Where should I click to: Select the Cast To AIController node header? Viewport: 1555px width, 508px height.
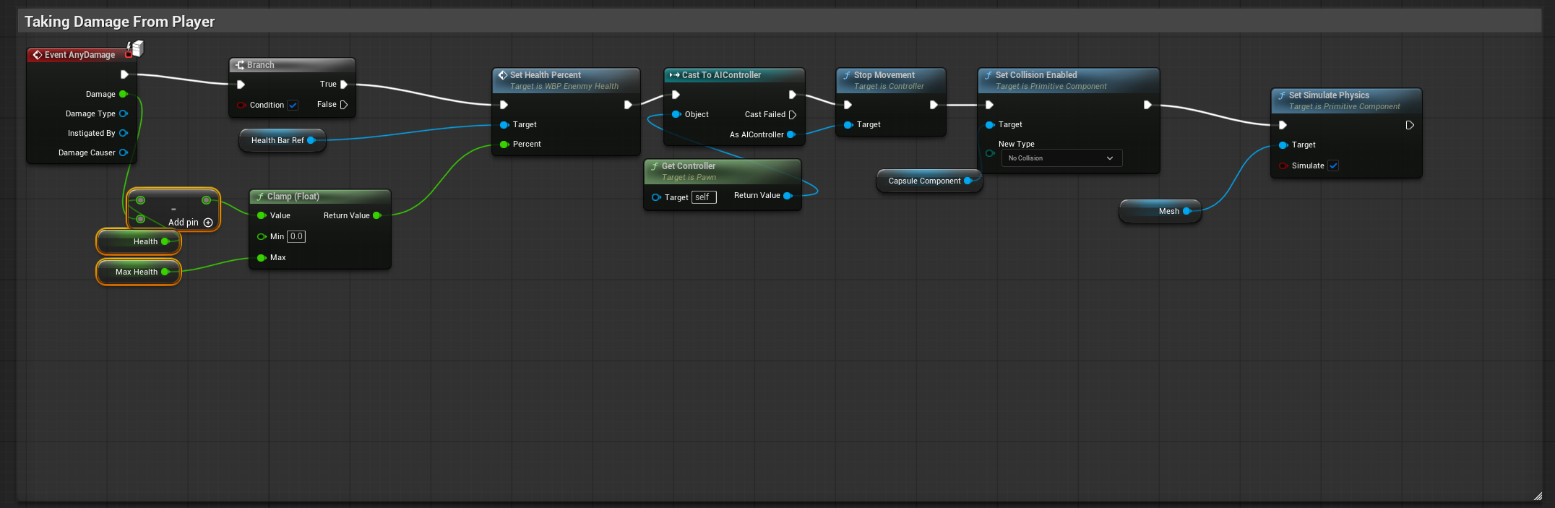click(734, 75)
